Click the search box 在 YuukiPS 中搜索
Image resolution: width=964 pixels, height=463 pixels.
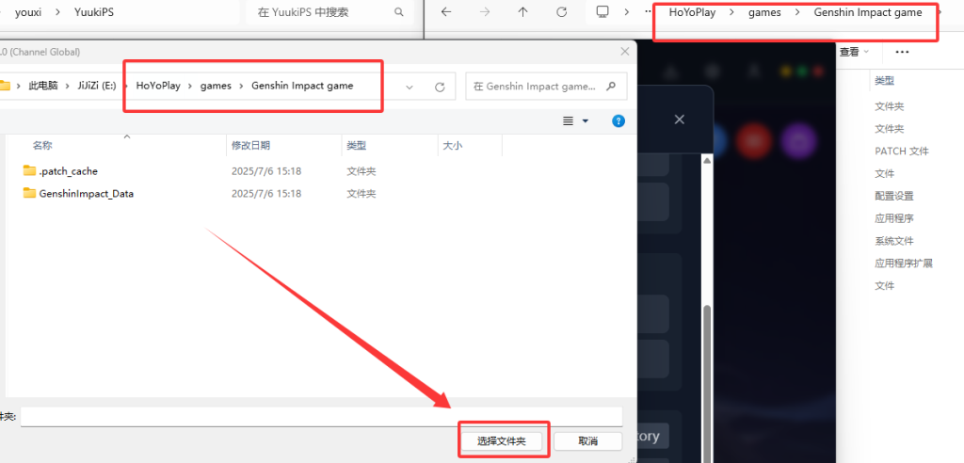(329, 12)
